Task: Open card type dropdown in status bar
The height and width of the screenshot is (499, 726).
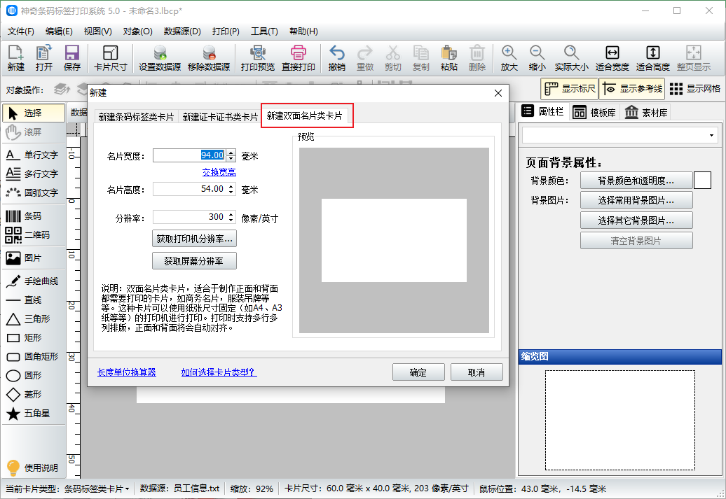Action: tap(127, 489)
